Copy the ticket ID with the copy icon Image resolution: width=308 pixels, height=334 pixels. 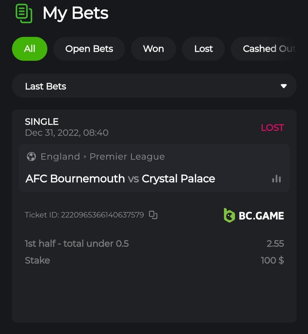click(153, 215)
